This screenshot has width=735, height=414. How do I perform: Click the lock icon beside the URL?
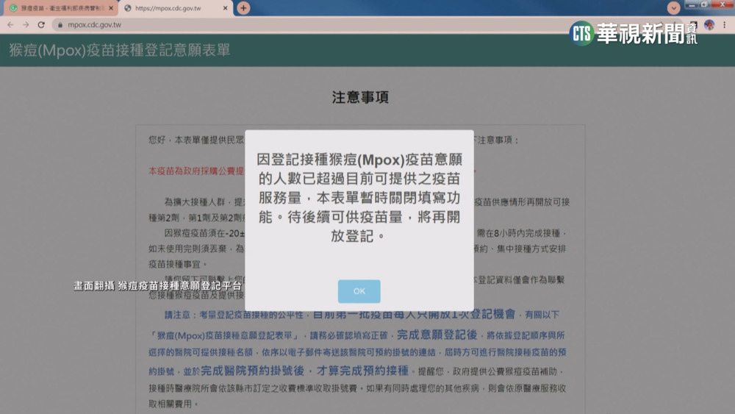(60, 25)
